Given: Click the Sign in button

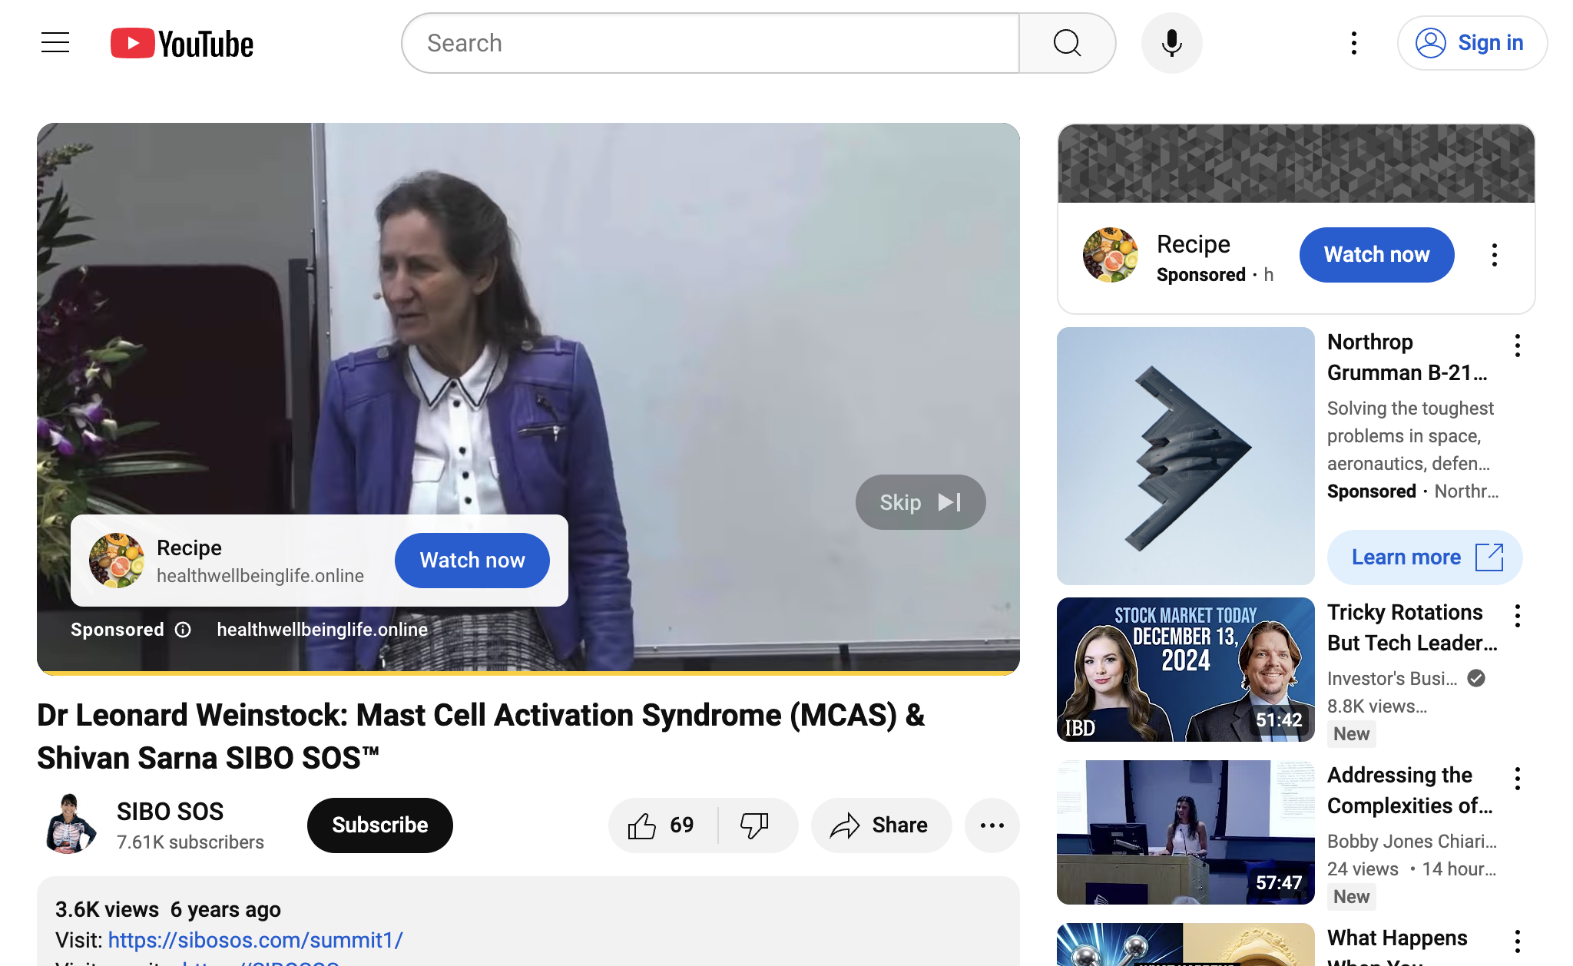Looking at the screenshot, I should (1472, 43).
